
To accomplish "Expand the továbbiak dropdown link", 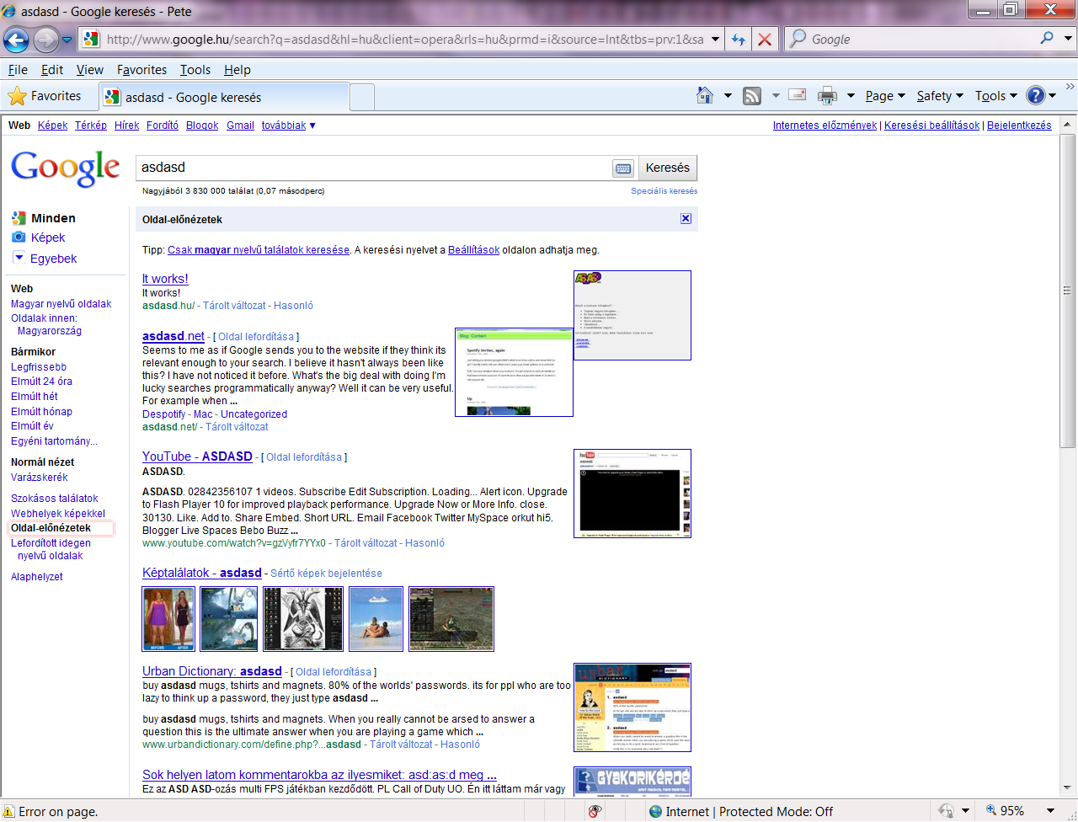I will coord(289,125).
